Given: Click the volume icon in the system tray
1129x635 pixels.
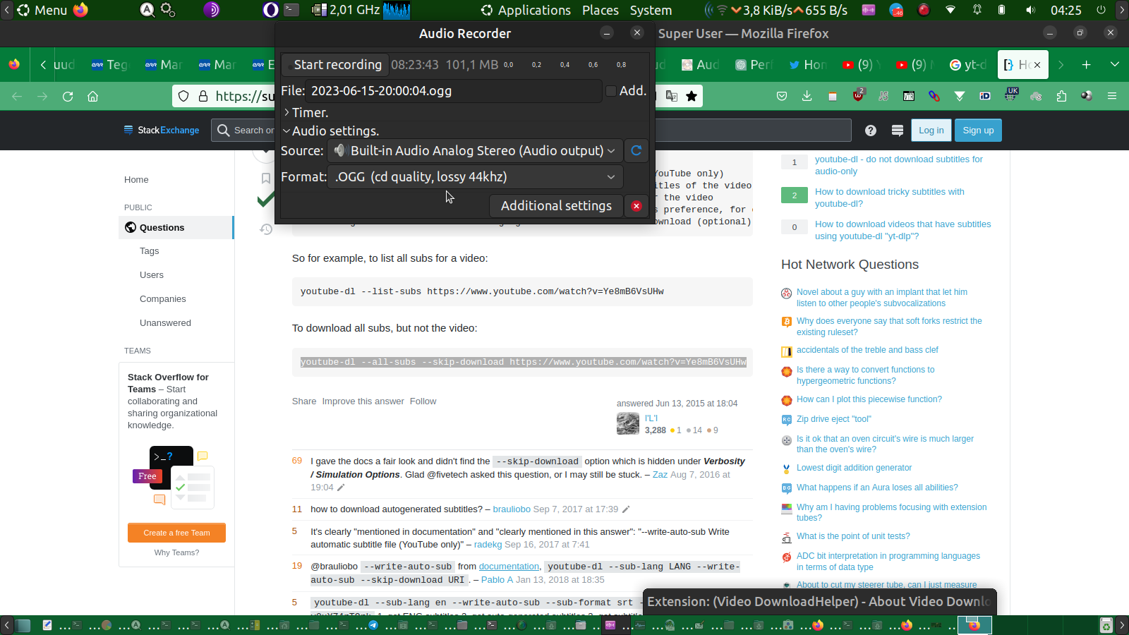Looking at the screenshot, I should (1031, 10).
